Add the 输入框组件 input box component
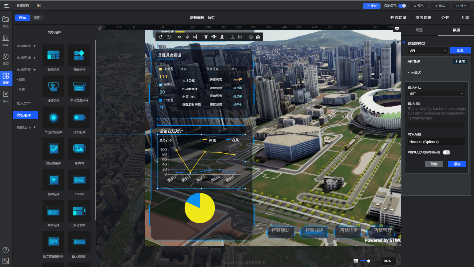 pos(79,242)
